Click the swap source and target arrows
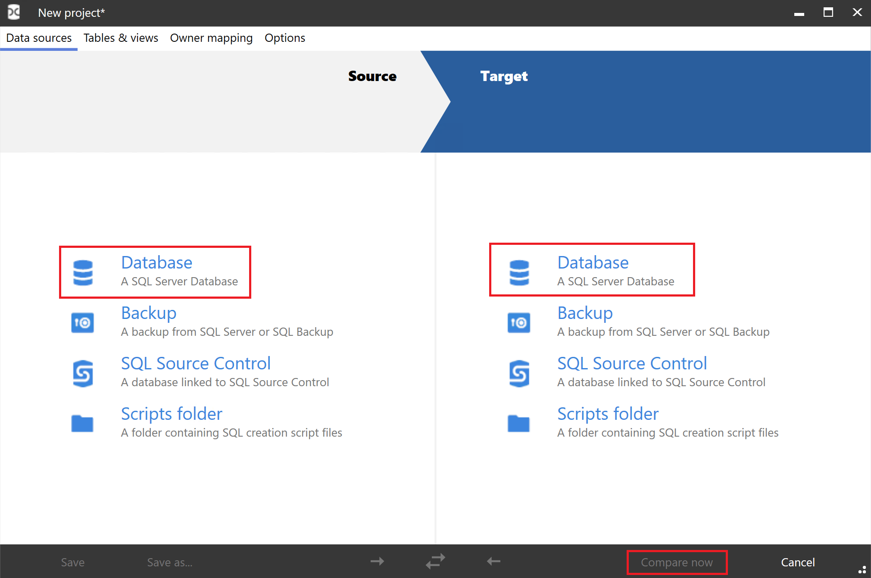Image resolution: width=871 pixels, height=578 pixels. pos(435,561)
